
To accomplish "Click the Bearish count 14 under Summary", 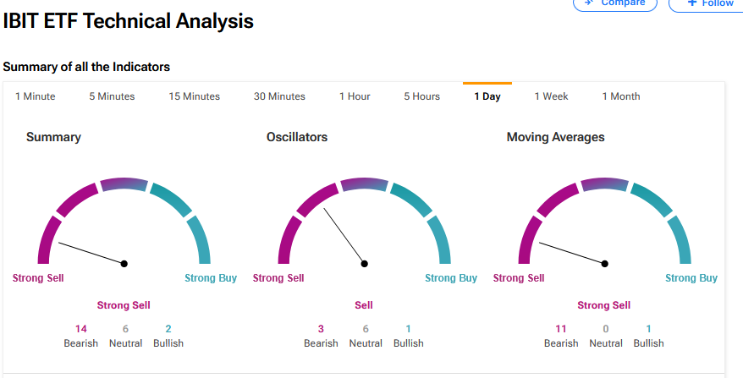I will coord(81,329).
